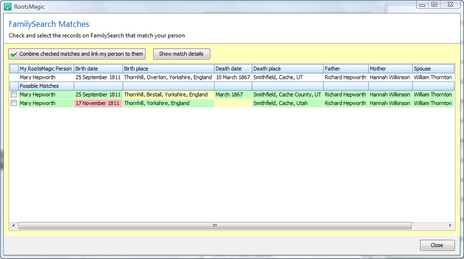Click the Show match details button
The height and width of the screenshot is (259, 464).
tap(181, 54)
